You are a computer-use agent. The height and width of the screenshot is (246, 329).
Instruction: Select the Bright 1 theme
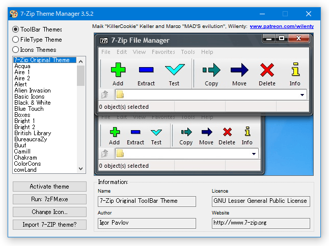pos(45,121)
